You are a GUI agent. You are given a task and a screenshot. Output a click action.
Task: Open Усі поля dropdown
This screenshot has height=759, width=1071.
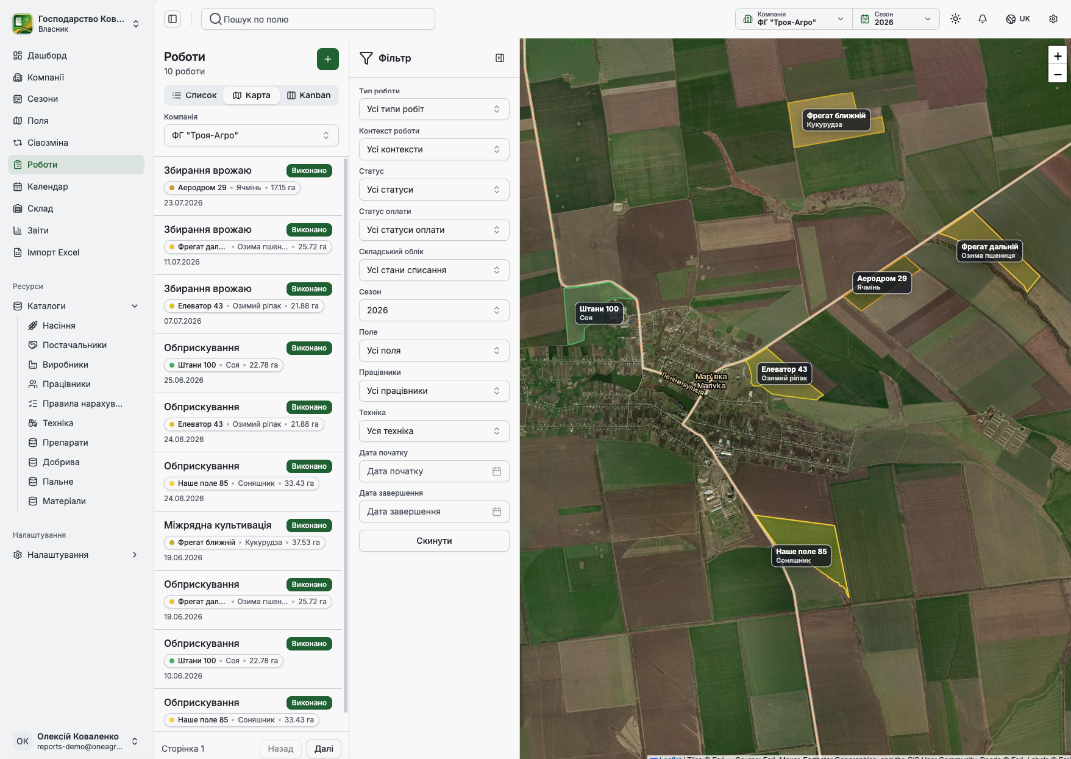(434, 351)
